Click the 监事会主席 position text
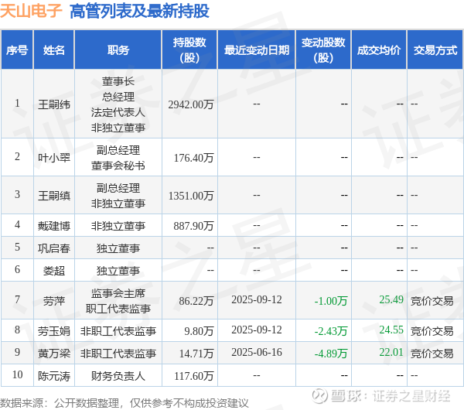 [x=118, y=293]
